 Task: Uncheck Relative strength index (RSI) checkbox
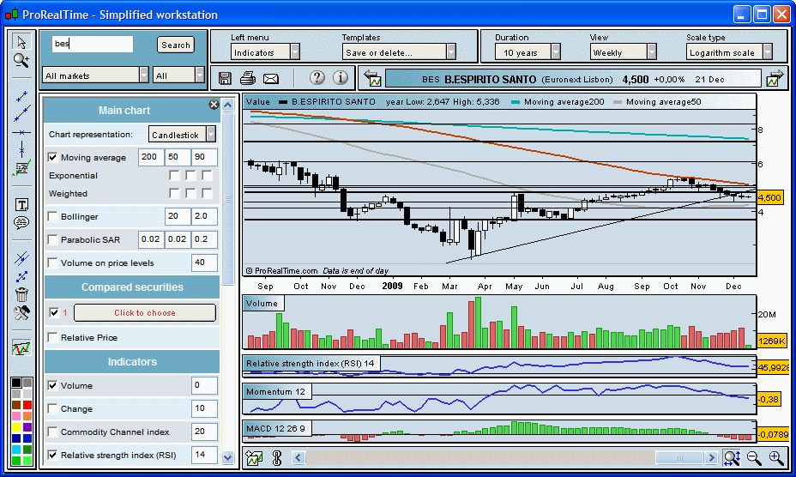(x=53, y=456)
